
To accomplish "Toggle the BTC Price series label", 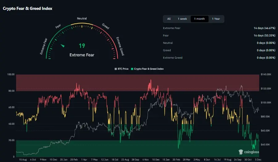I will coord(123,69).
